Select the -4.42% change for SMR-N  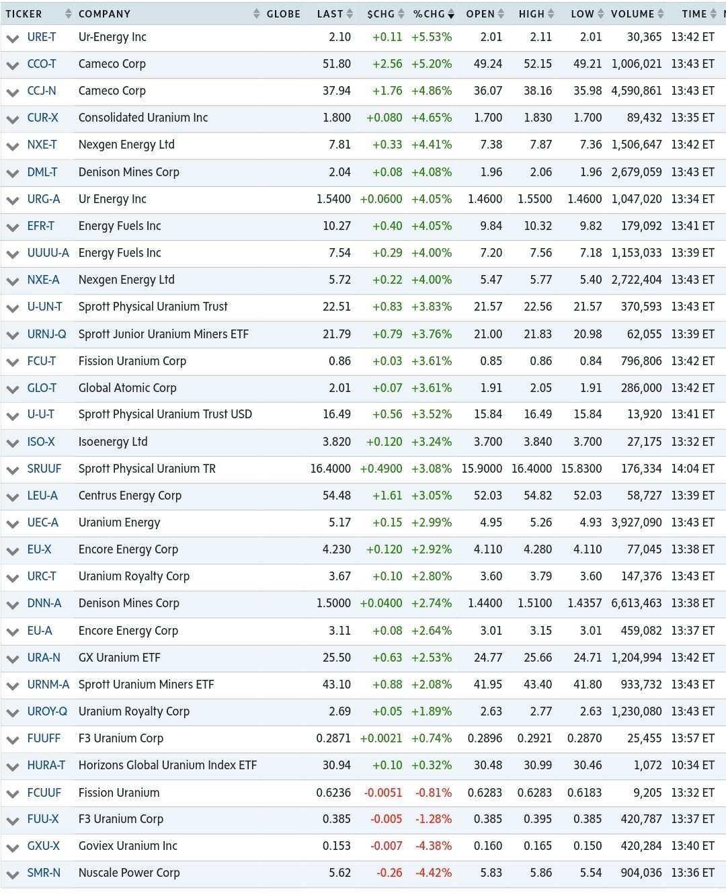pos(434,873)
